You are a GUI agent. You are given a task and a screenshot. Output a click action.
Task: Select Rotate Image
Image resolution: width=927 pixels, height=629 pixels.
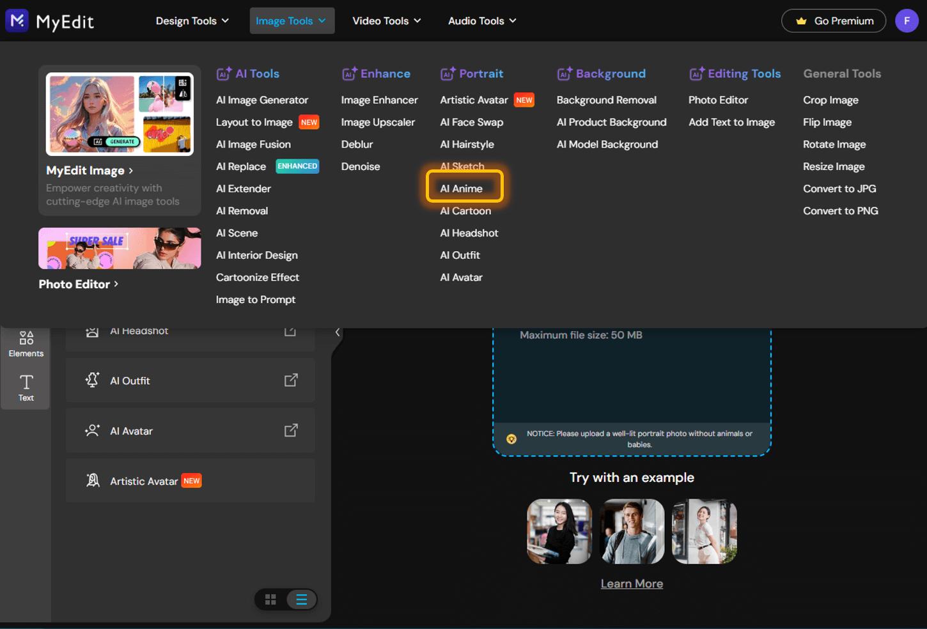(x=834, y=144)
